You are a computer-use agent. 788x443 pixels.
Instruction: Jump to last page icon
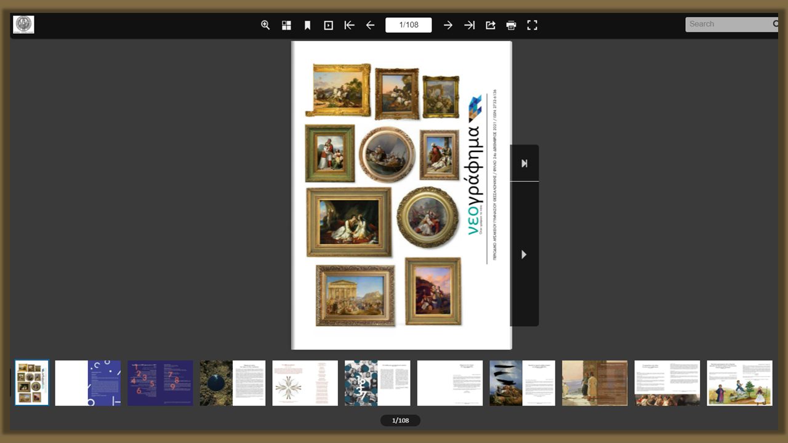pos(469,25)
